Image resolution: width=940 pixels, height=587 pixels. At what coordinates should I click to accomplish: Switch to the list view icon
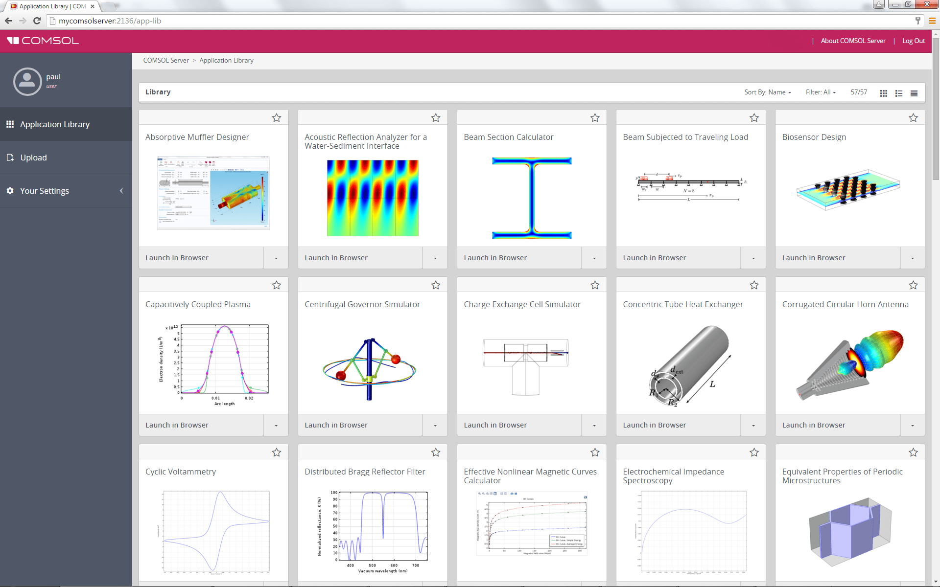tap(898, 93)
